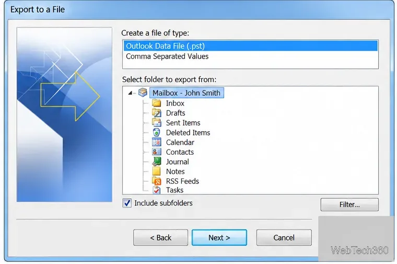Collapse the Mailbox - John Smith tree
This screenshot has height=264, width=397.
tap(130, 93)
